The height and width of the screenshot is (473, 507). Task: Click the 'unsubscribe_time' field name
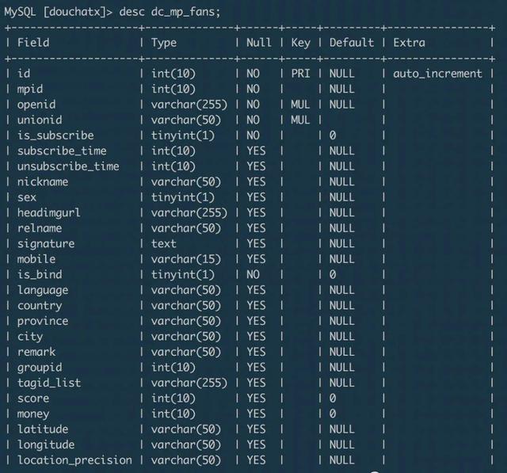pyautogui.click(x=68, y=166)
